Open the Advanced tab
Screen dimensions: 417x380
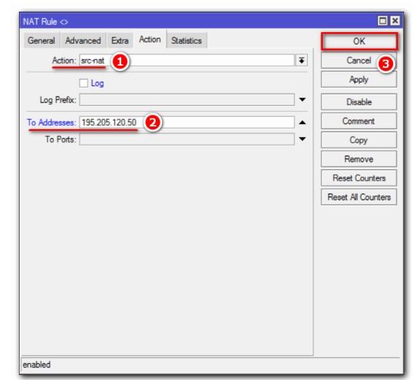coord(83,41)
